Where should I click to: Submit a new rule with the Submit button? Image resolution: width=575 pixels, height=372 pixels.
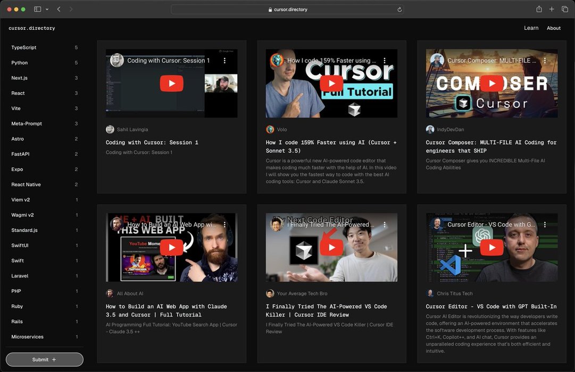pos(44,360)
